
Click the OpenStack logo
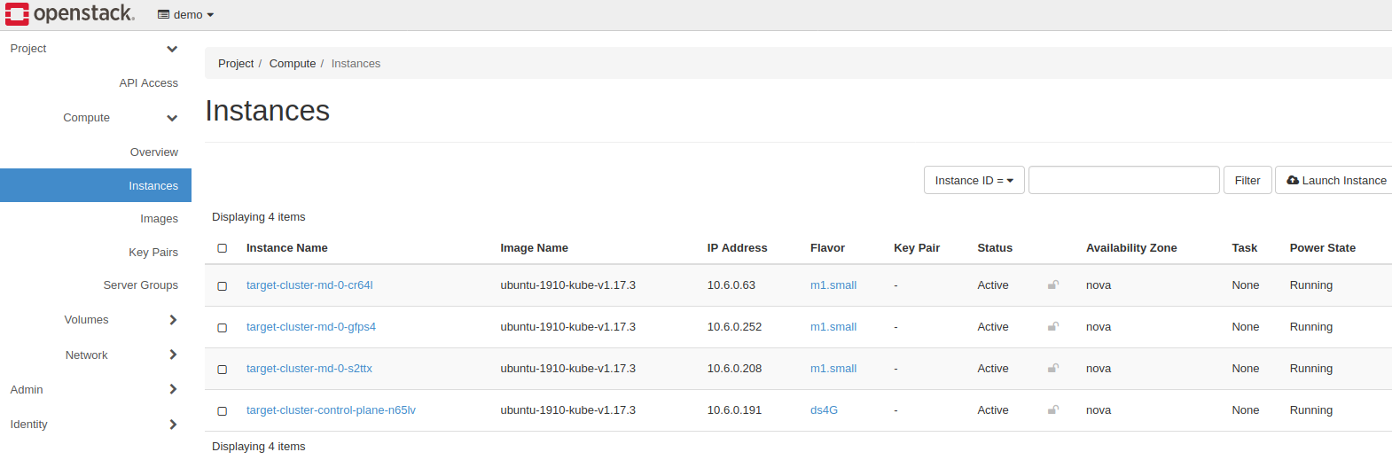(70, 14)
